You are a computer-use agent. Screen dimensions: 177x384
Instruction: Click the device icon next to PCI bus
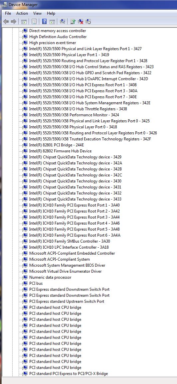point(25,283)
